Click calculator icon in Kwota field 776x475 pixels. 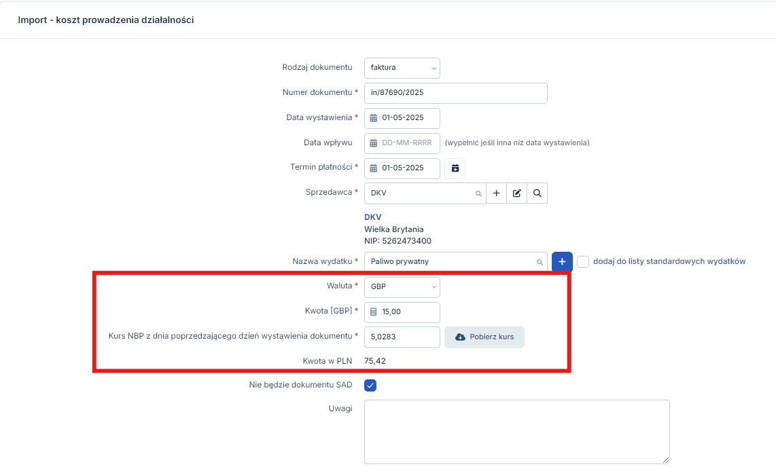coord(373,312)
